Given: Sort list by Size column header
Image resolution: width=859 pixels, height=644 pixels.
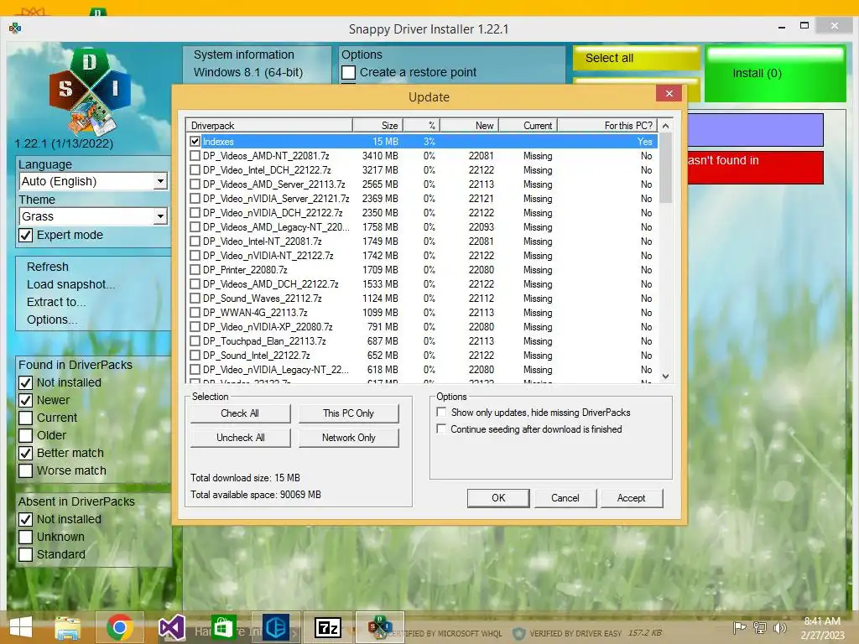Looking at the screenshot, I should click(x=377, y=126).
